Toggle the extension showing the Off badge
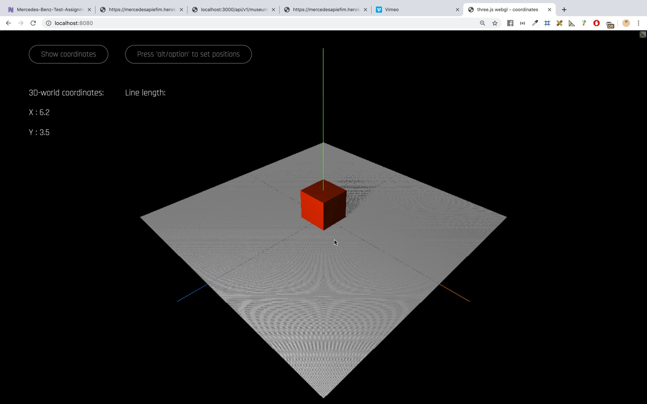 pos(610,24)
